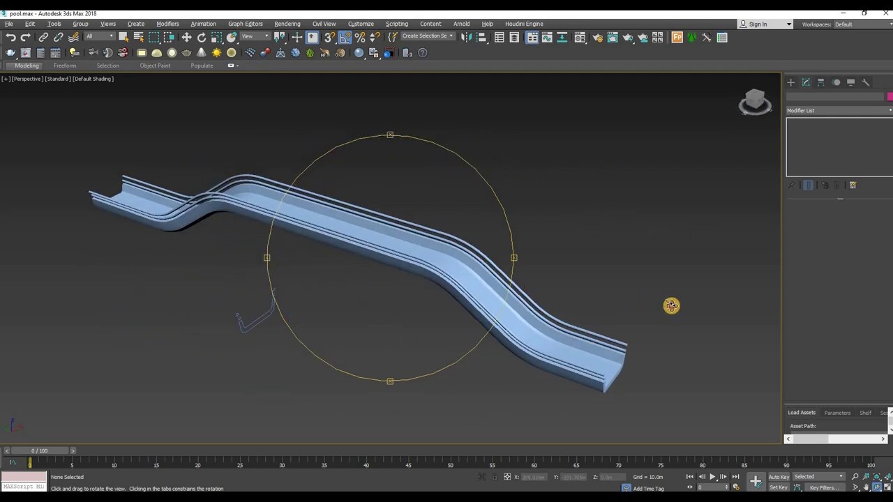This screenshot has height=502, width=893.
Task: Toggle the Ribbon display button
Action: 532,38
